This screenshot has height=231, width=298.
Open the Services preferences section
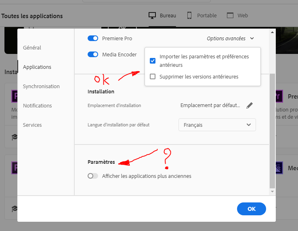32,125
